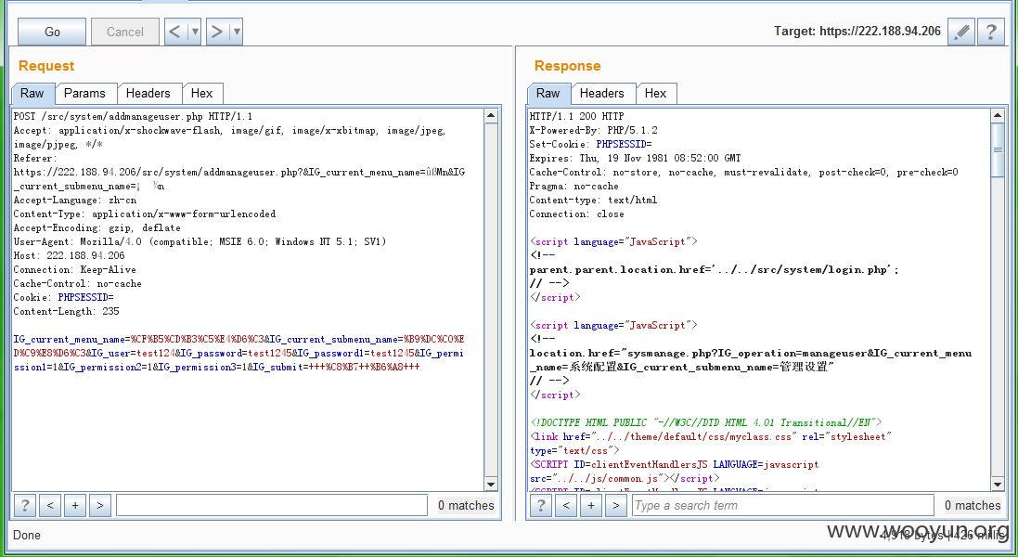Click the Connection: Keep-Alive request line
Screen dimensions: 1018x557
pos(75,269)
